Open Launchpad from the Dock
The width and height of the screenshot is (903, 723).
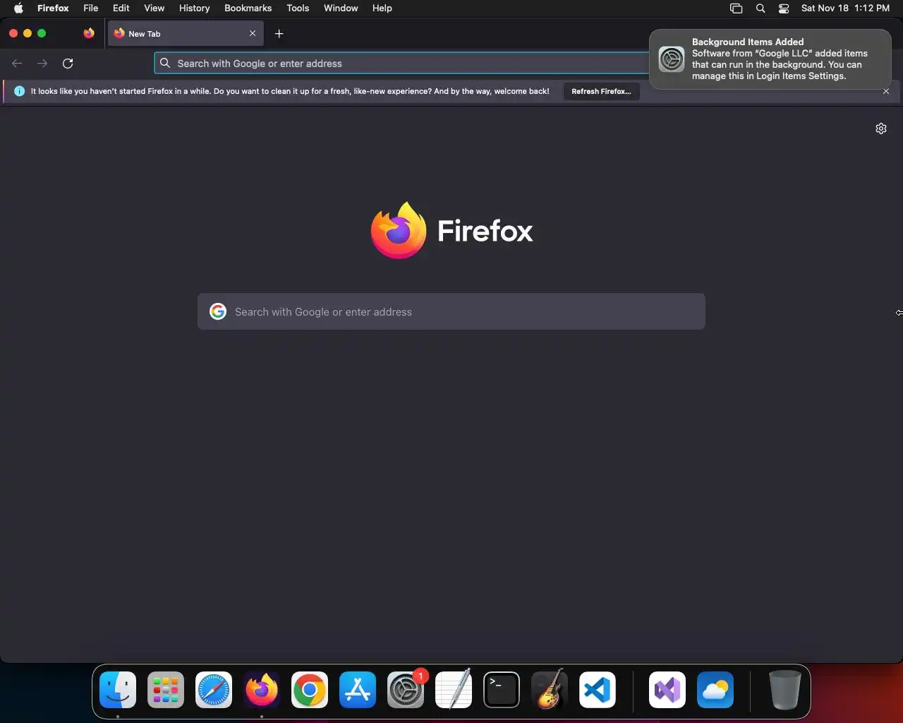[x=166, y=690]
